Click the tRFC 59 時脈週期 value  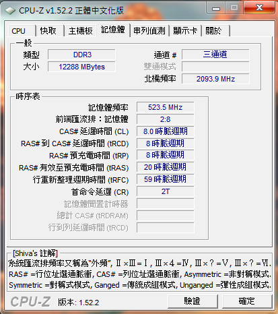[x=166, y=179]
